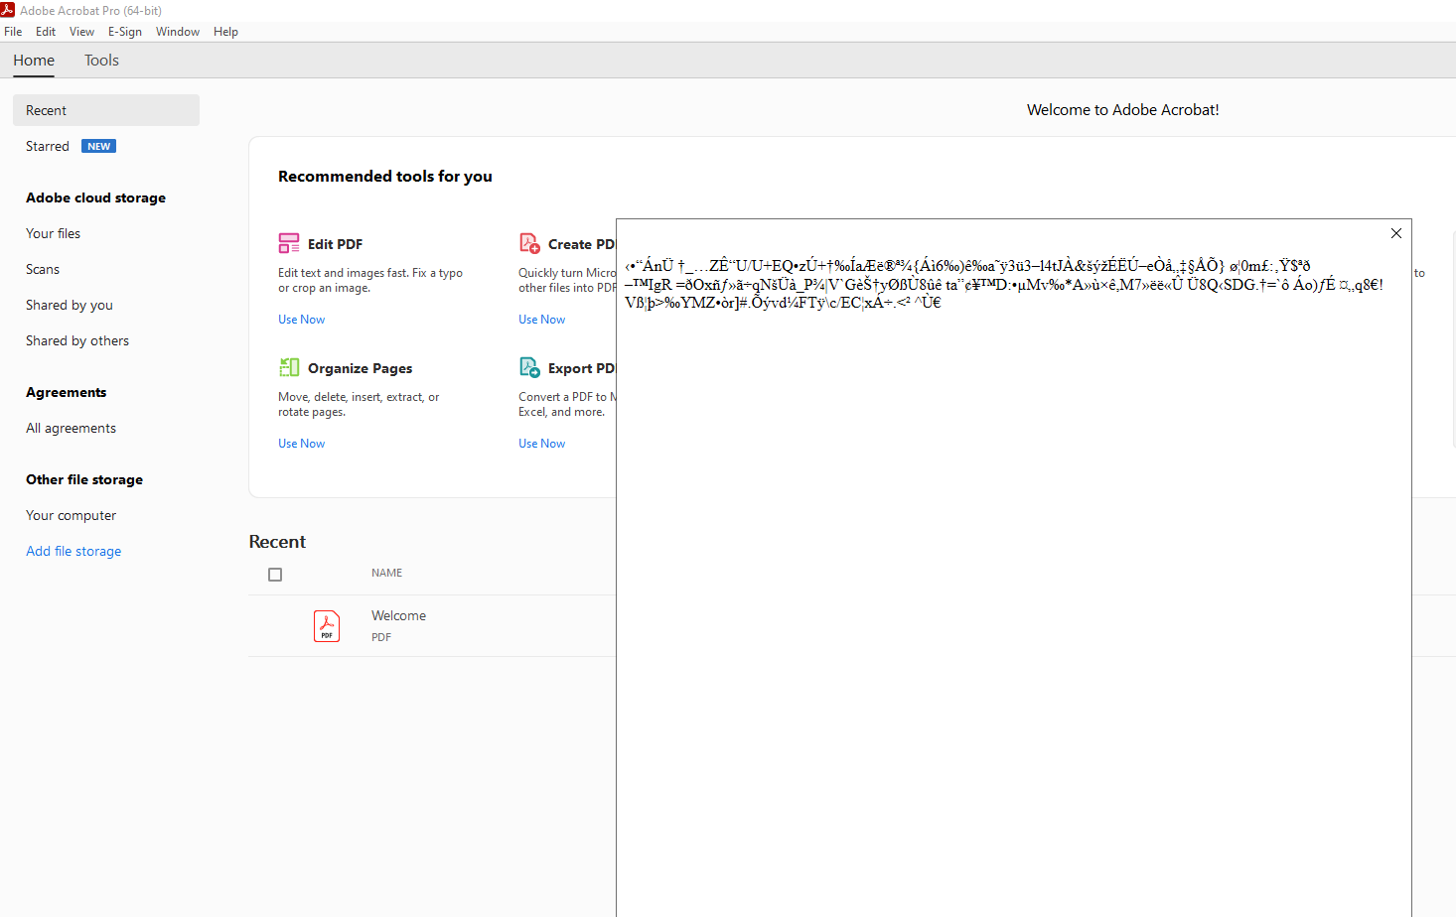Click the Recent section heading above file list
Image resolution: width=1456 pixels, height=917 pixels.
(277, 542)
